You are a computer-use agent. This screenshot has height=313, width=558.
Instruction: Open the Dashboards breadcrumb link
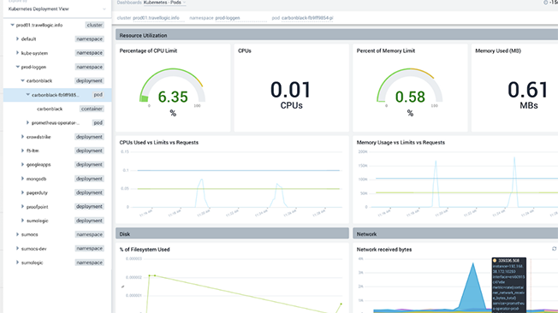click(x=129, y=3)
